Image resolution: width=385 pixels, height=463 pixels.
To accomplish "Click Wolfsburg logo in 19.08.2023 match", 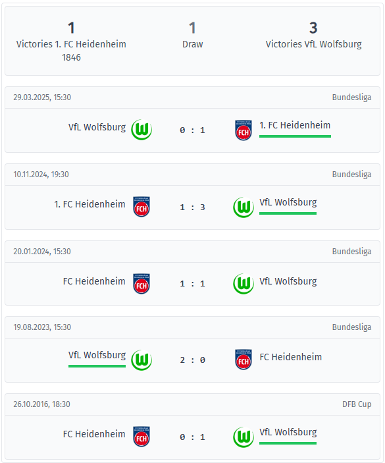I will [x=141, y=360].
